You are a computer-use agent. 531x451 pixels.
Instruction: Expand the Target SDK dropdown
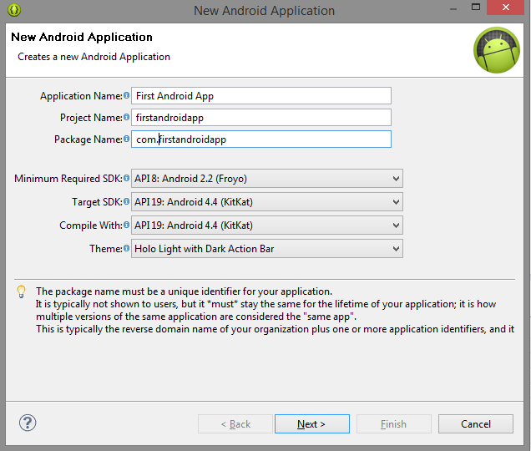[267, 202]
